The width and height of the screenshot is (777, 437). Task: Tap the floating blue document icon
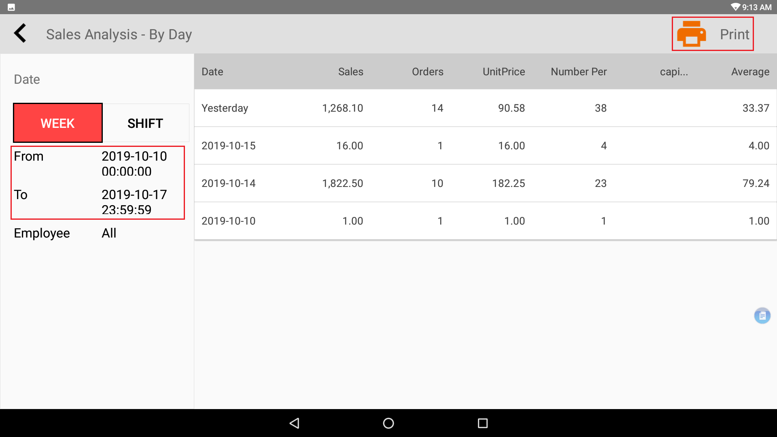(x=762, y=316)
